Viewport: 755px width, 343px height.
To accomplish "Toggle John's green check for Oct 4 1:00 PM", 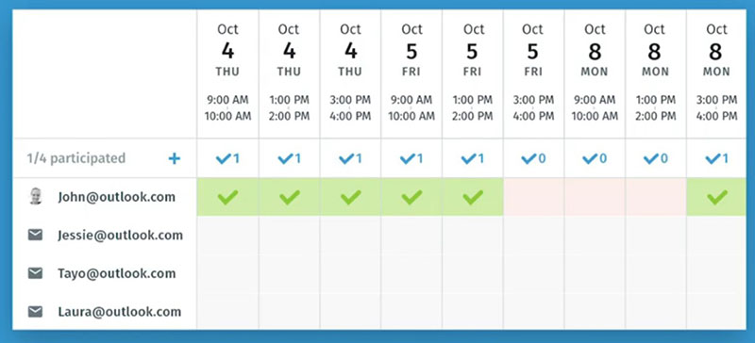I will point(289,197).
